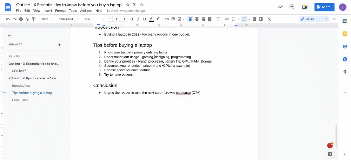Image resolution: width=351 pixels, height=160 pixels.
Task: Jump to the SEO brief outline heading
Action: click(x=19, y=71)
